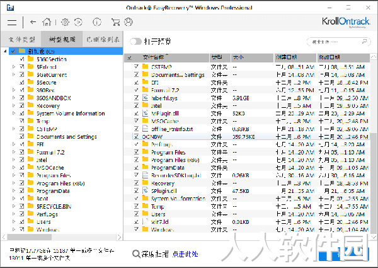Switch to the File Type tab
The height and width of the screenshot is (268, 378).
(x=21, y=39)
